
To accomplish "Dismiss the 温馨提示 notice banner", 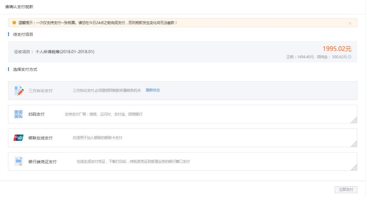I will point(350,23).
